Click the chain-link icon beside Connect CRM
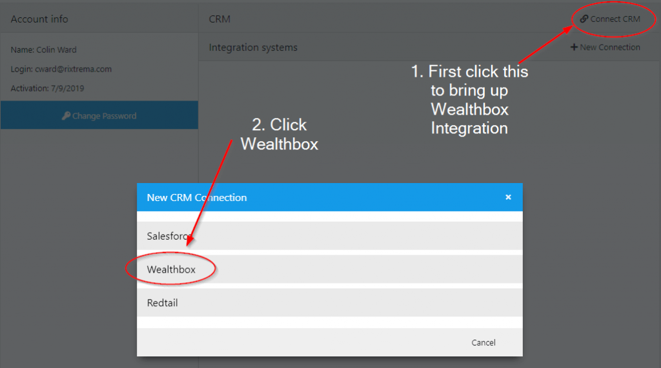This screenshot has width=661, height=368. (x=584, y=19)
